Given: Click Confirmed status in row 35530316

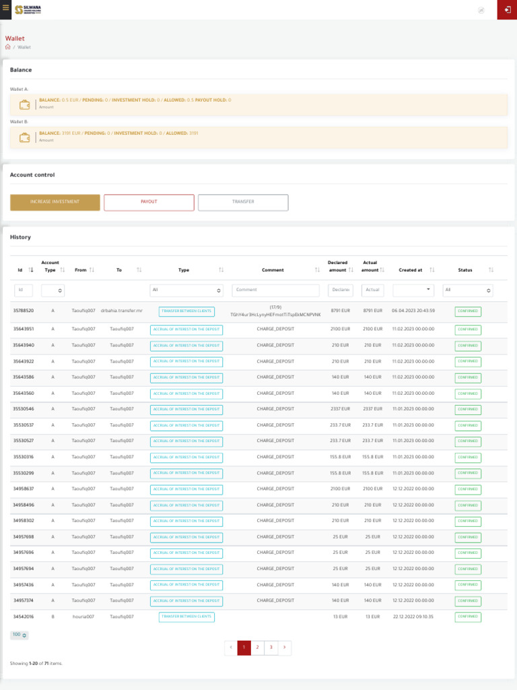Looking at the screenshot, I should point(468,458).
